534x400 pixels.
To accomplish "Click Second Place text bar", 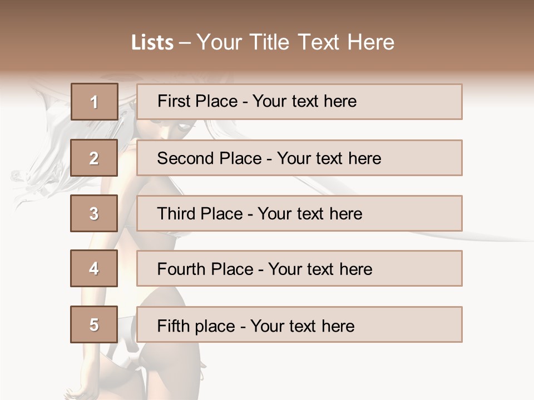I will (x=299, y=158).
